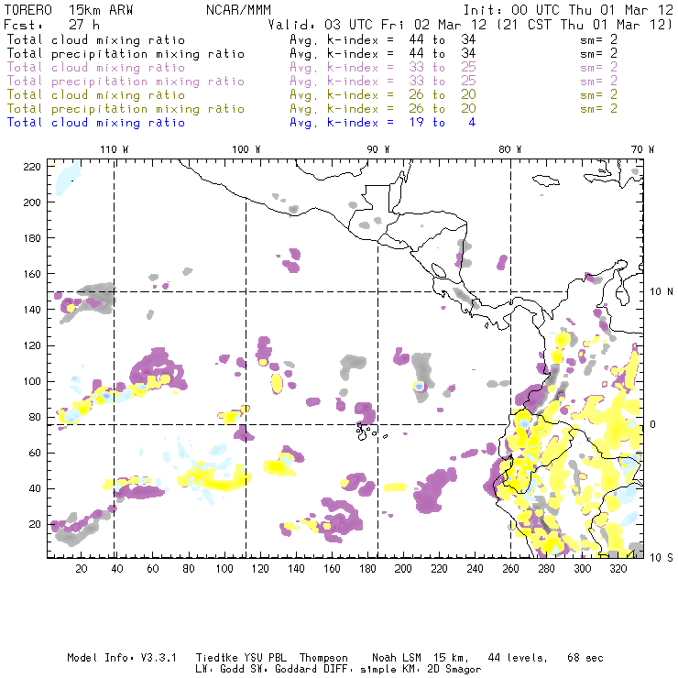678x678 pixels.
Task: Click the "Model Info: V3.3.1" footer text
Action: 122,658
